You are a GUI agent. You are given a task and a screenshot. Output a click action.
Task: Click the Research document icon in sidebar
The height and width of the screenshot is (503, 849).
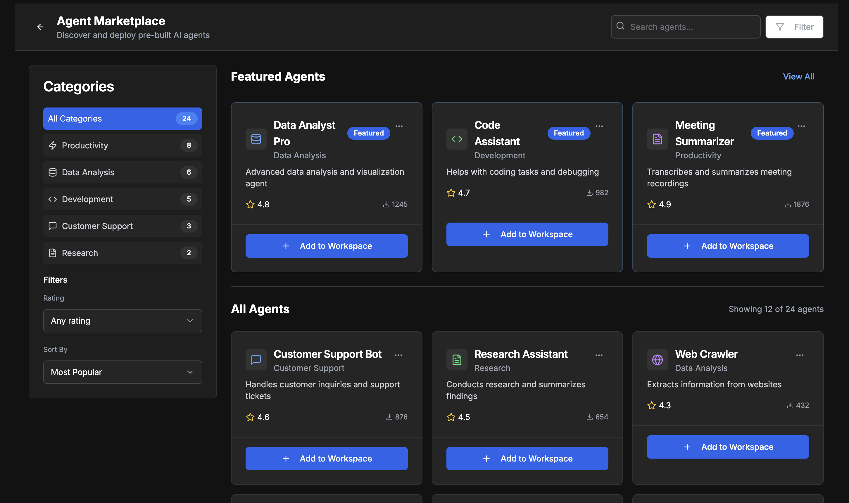(x=53, y=252)
